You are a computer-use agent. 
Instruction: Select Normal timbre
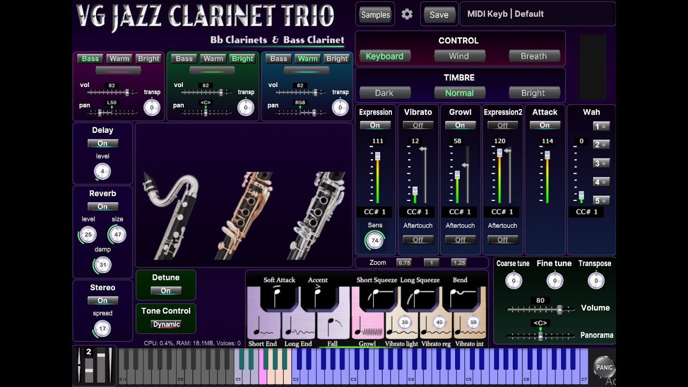pos(460,93)
